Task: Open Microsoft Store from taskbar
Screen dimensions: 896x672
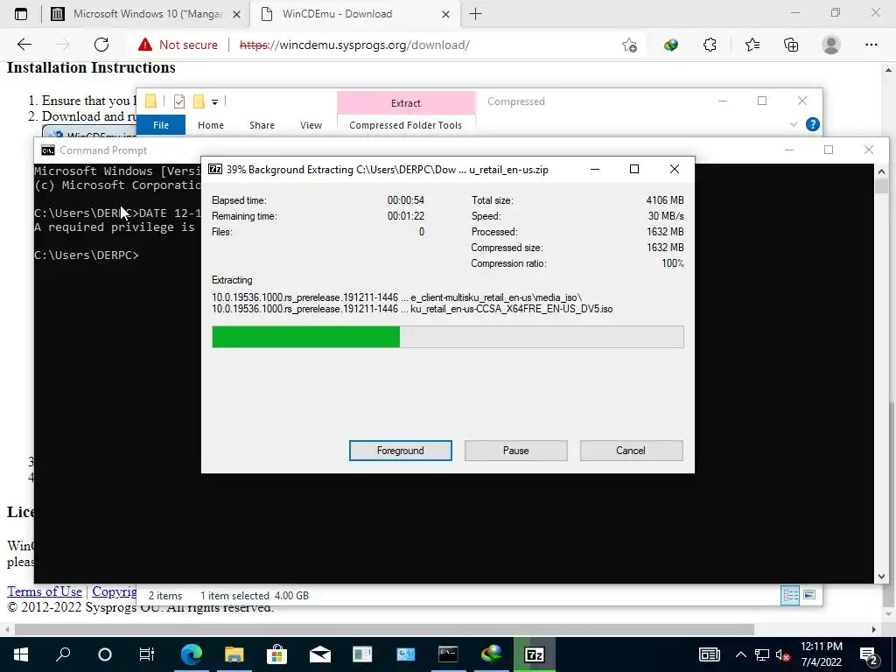Action: point(276,654)
